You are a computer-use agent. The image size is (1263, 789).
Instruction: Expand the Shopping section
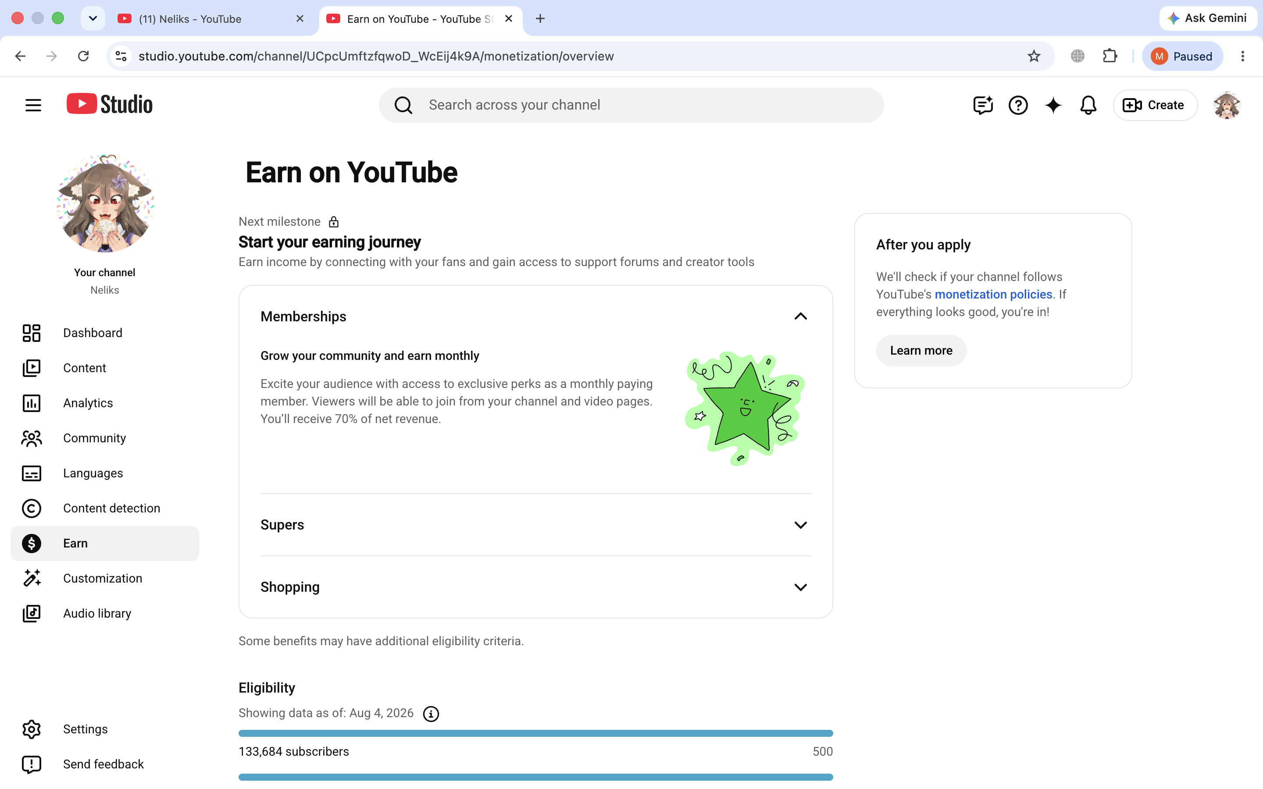click(800, 587)
